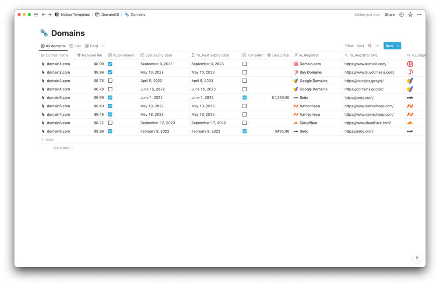Switch to the Card view tab
440x286 pixels.
[x=92, y=46]
